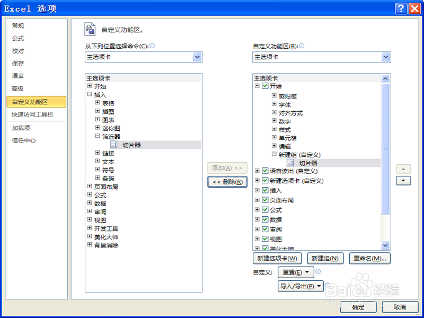Viewport: 424px width, 318px height.
Task: Open the 高级 options category
Action: tap(18, 89)
